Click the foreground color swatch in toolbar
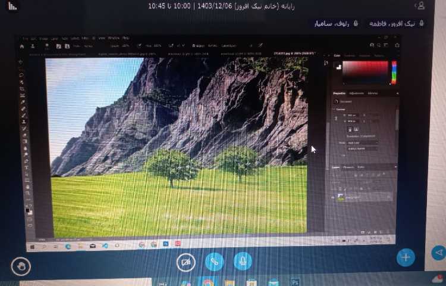 click(x=27, y=210)
